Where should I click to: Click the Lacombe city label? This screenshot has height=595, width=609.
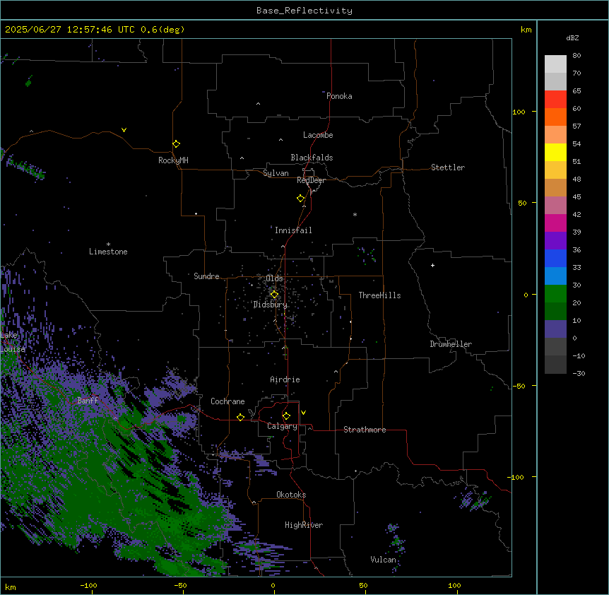(x=318, y=135)
